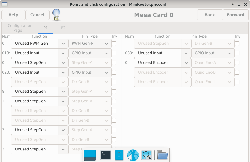The width and height of the screenshot is (250, 162).
Task: Open the application finder magnifier icon
Action: click(x=147, y=155)
